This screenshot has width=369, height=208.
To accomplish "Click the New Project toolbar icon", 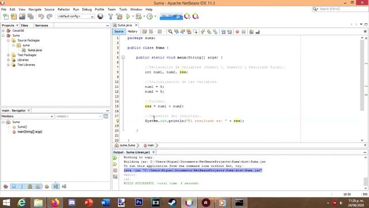I will coord(14,17).
